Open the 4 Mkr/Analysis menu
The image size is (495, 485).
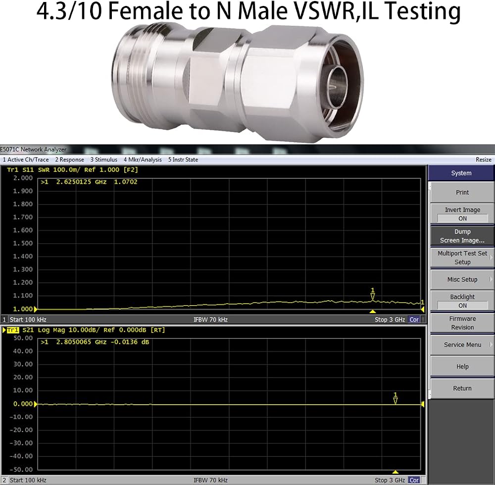coord(143,160)
